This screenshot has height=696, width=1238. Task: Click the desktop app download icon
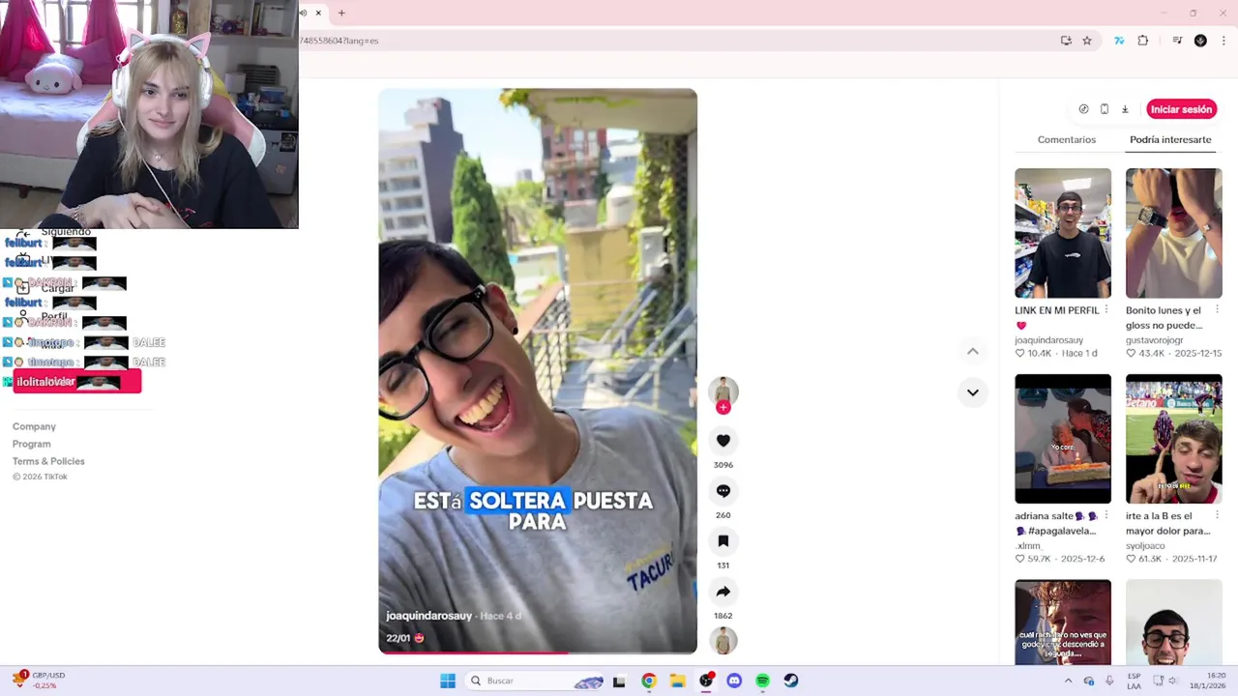pyautogui.click(x=1125, y=109)
